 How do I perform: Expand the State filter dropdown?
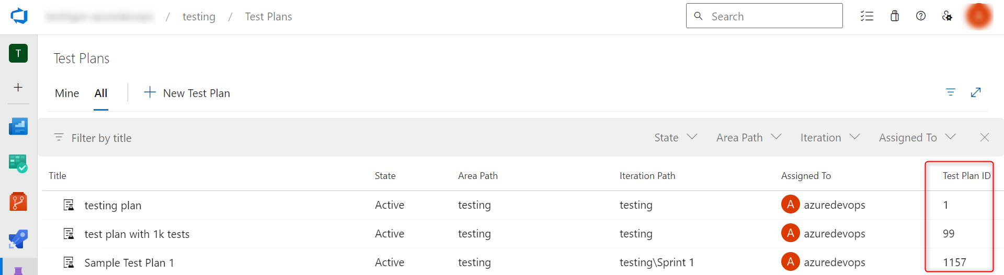[675, 137]
